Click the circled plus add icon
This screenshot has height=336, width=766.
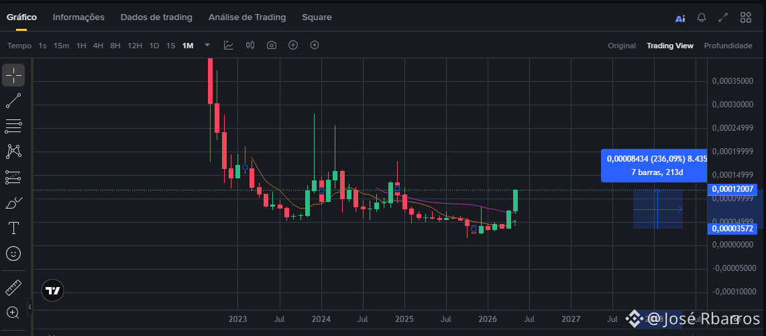[293, 45]
